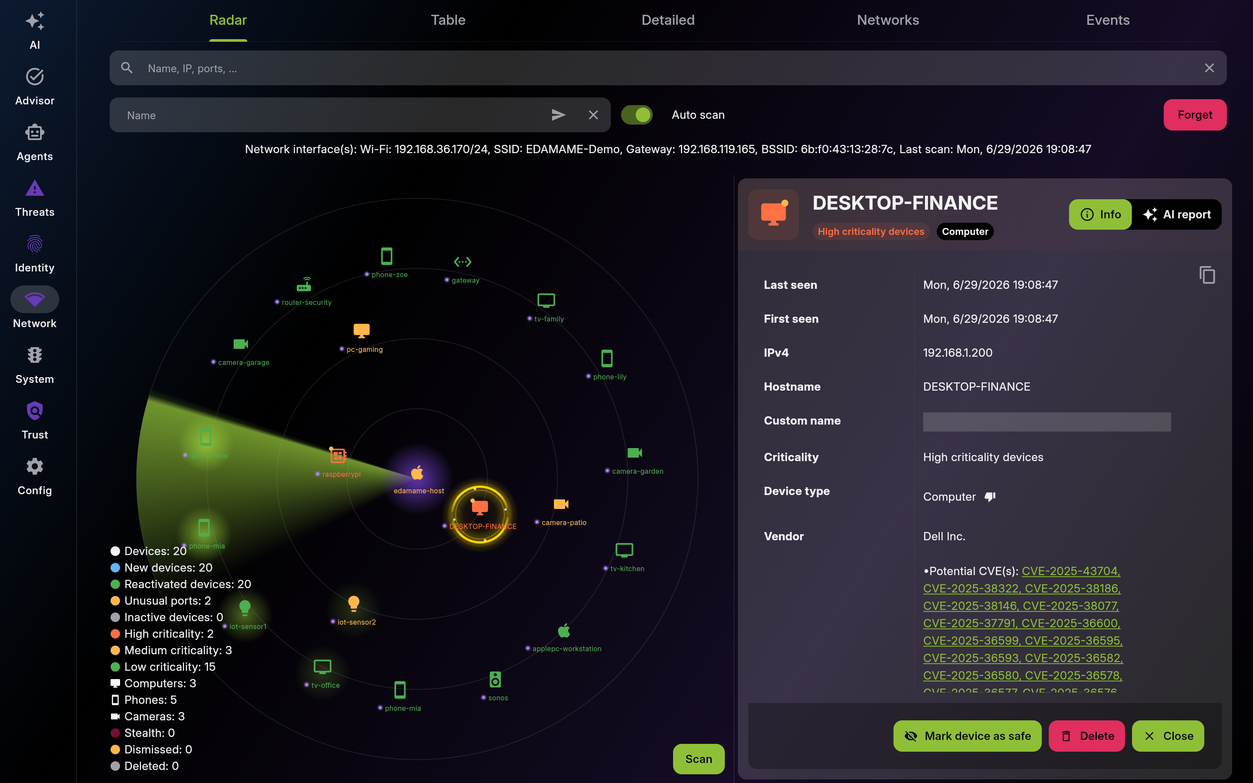Image resolution: width=1253 pixels, height=783 pixels.
Task: Clear the search field with X icon
Action: click(1209, 68)
